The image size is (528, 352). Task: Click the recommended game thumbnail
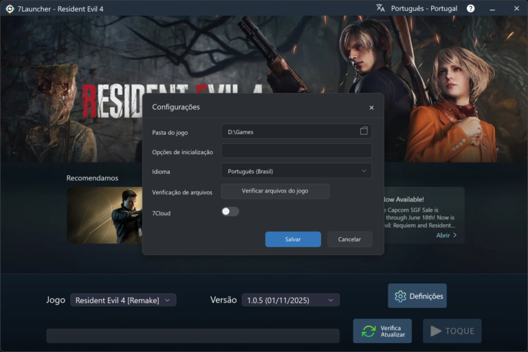[x=104, y=215]
